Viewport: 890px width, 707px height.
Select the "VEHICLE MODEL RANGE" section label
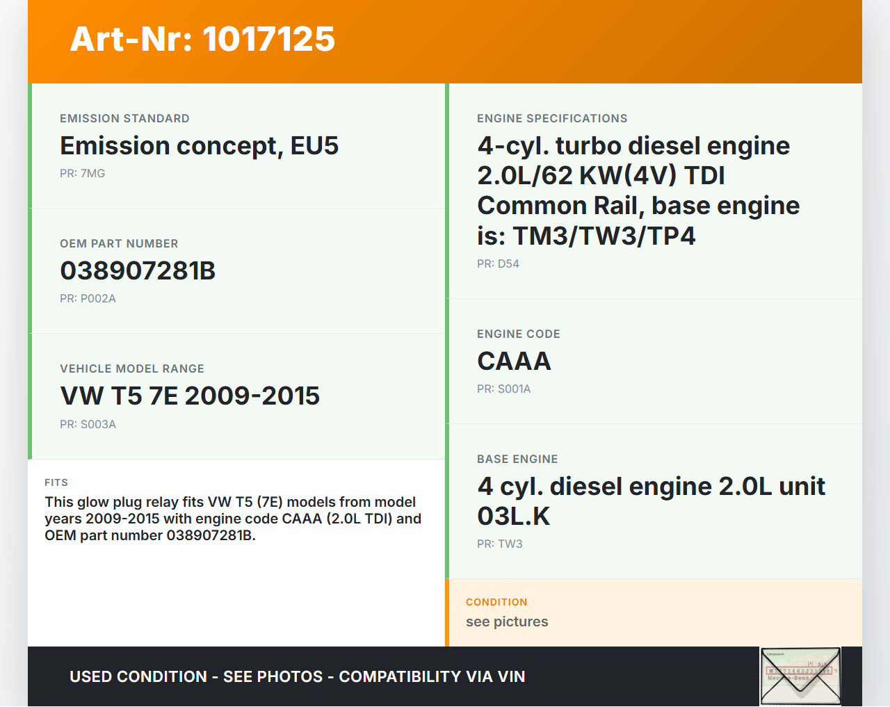(132, 368)
